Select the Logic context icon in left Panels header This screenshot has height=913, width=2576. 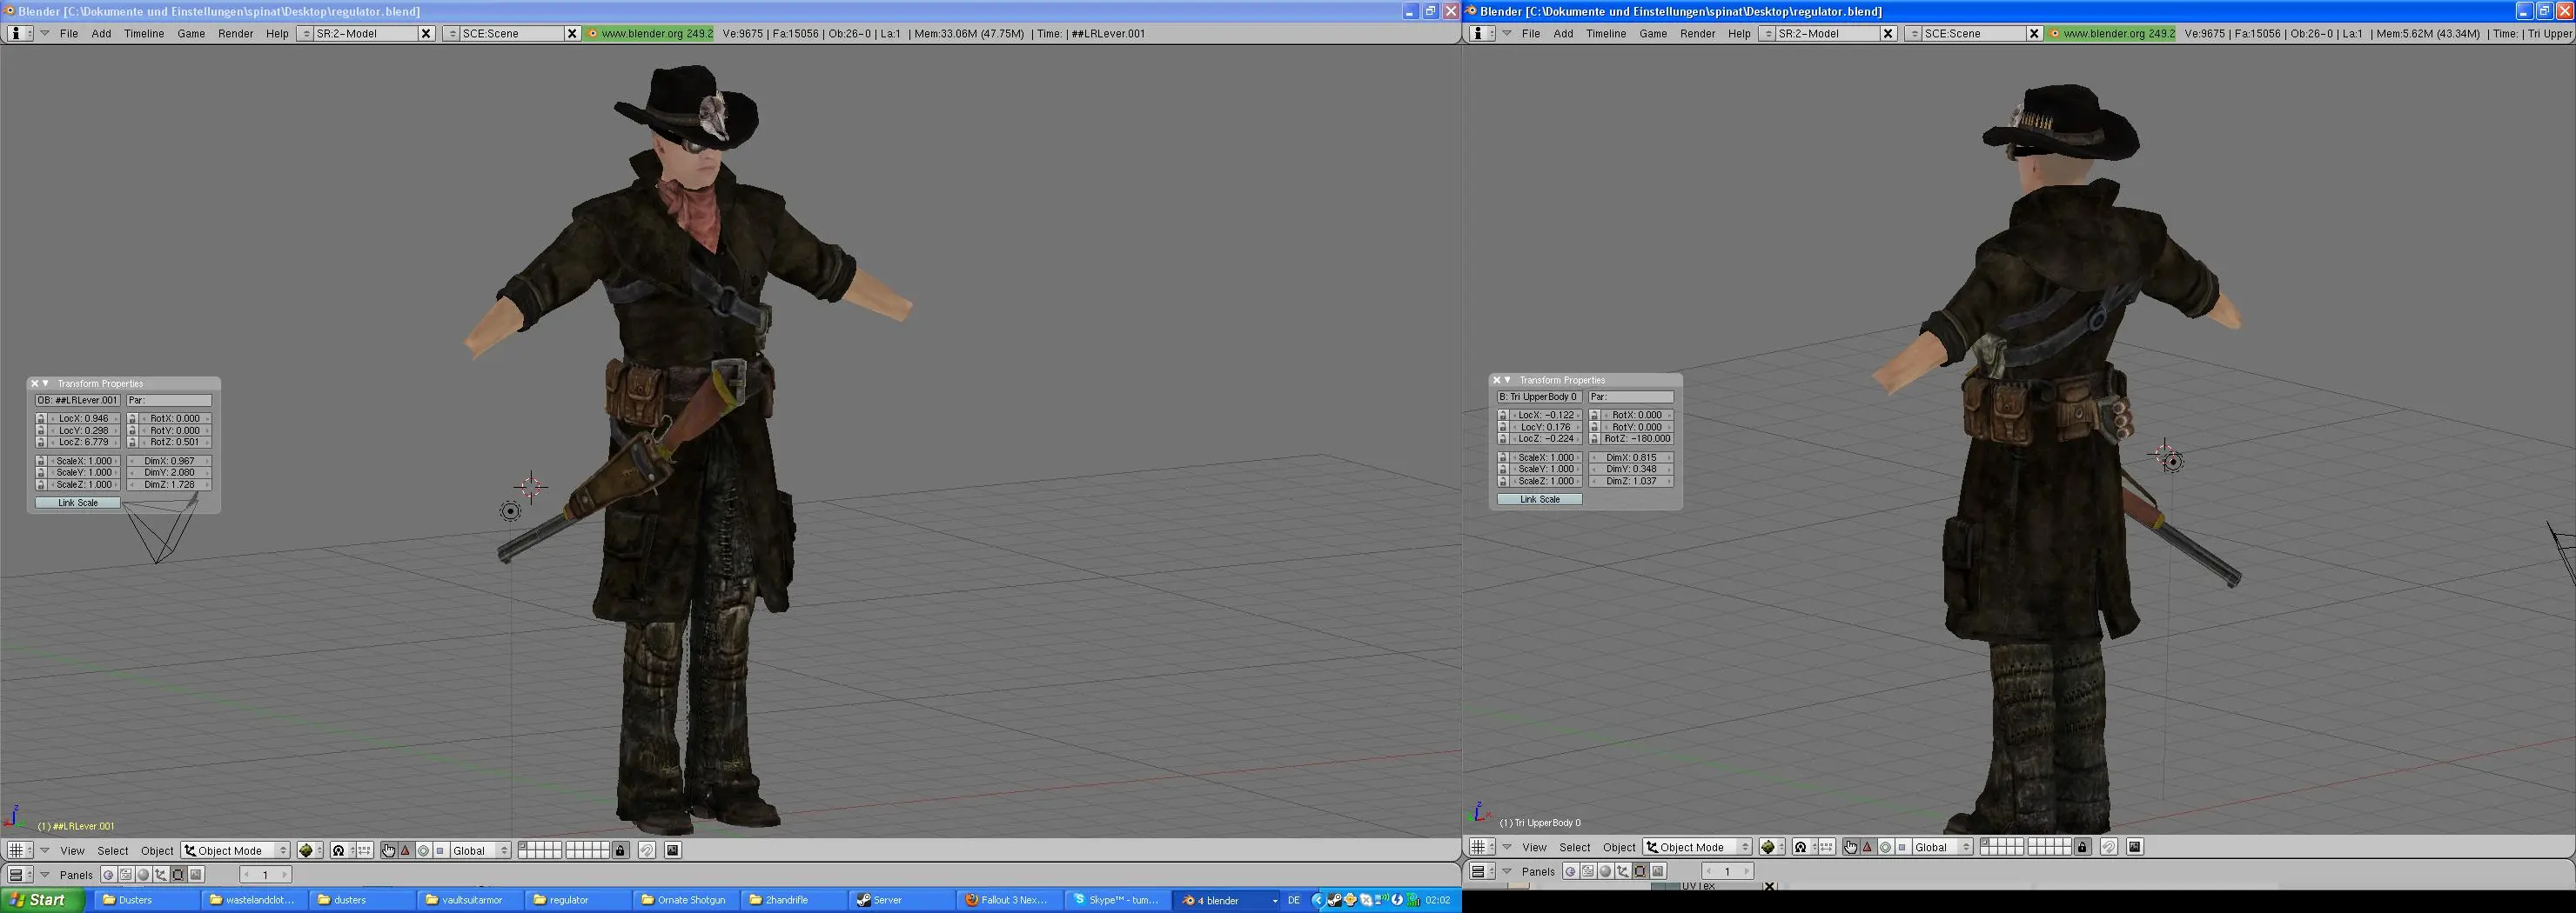(108, 875)
